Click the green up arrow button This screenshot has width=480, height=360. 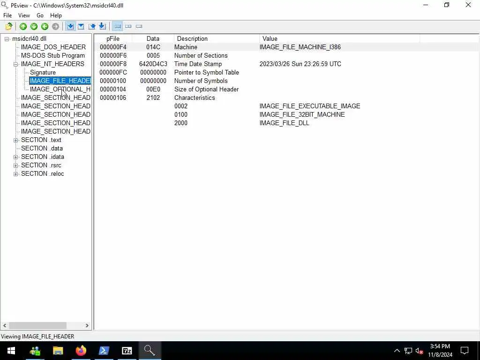click(23, 26)
